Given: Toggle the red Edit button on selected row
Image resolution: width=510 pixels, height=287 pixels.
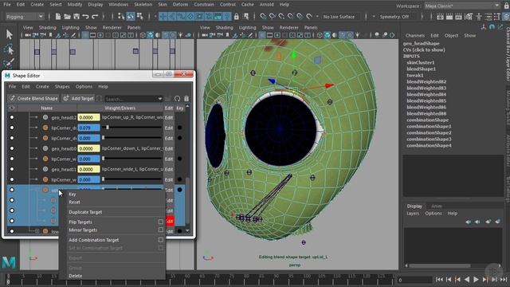Looking at the screenshot, I should [170, 221].
